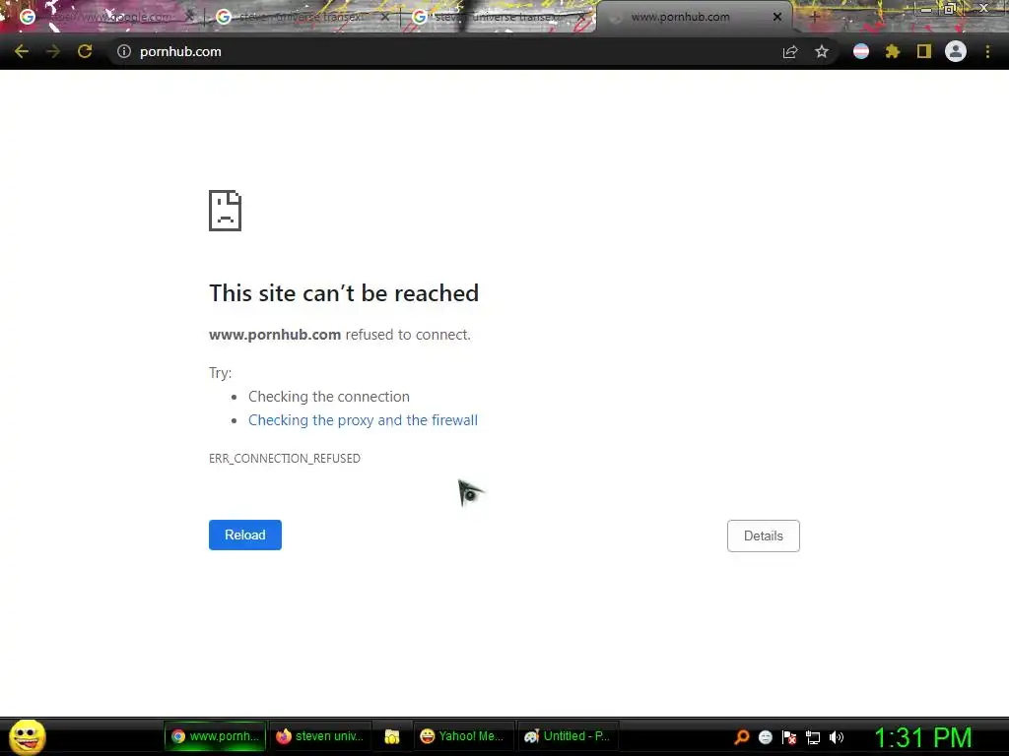Activate the Chrome taskbar window button
Screen dimensions: 1009x756
(215, 736)
